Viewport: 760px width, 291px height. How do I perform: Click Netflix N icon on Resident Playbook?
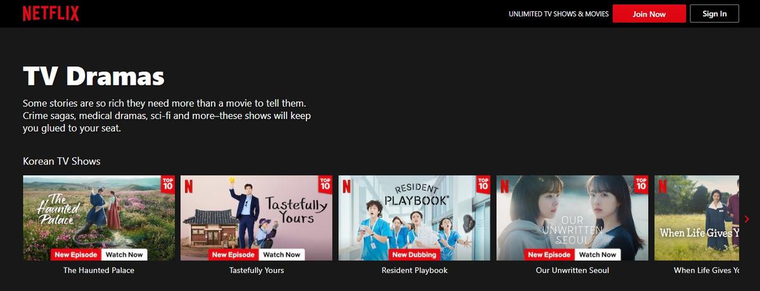pos(346,186)
